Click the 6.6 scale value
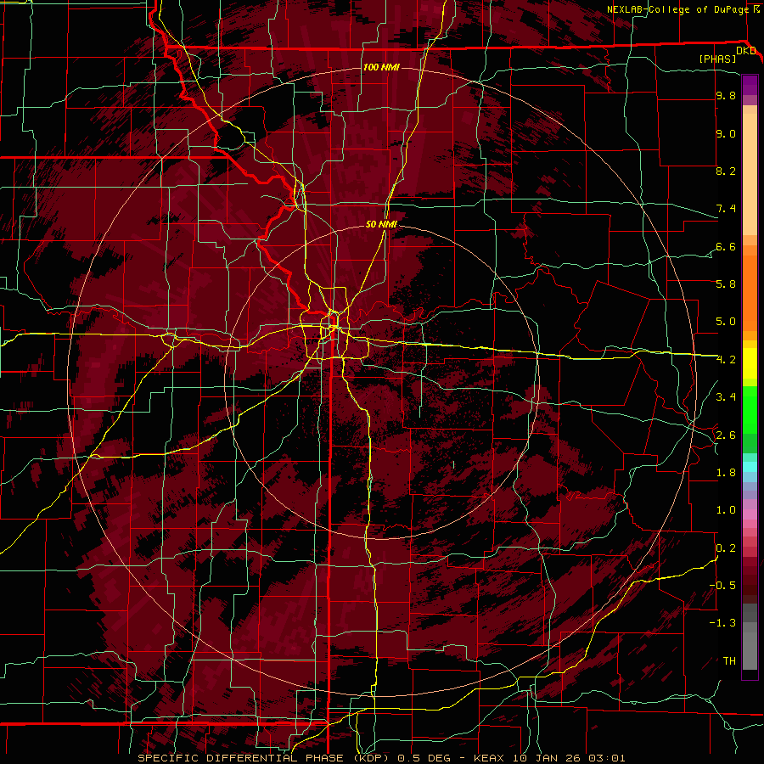The image size is (764, 764). click(x=726, y=247)
